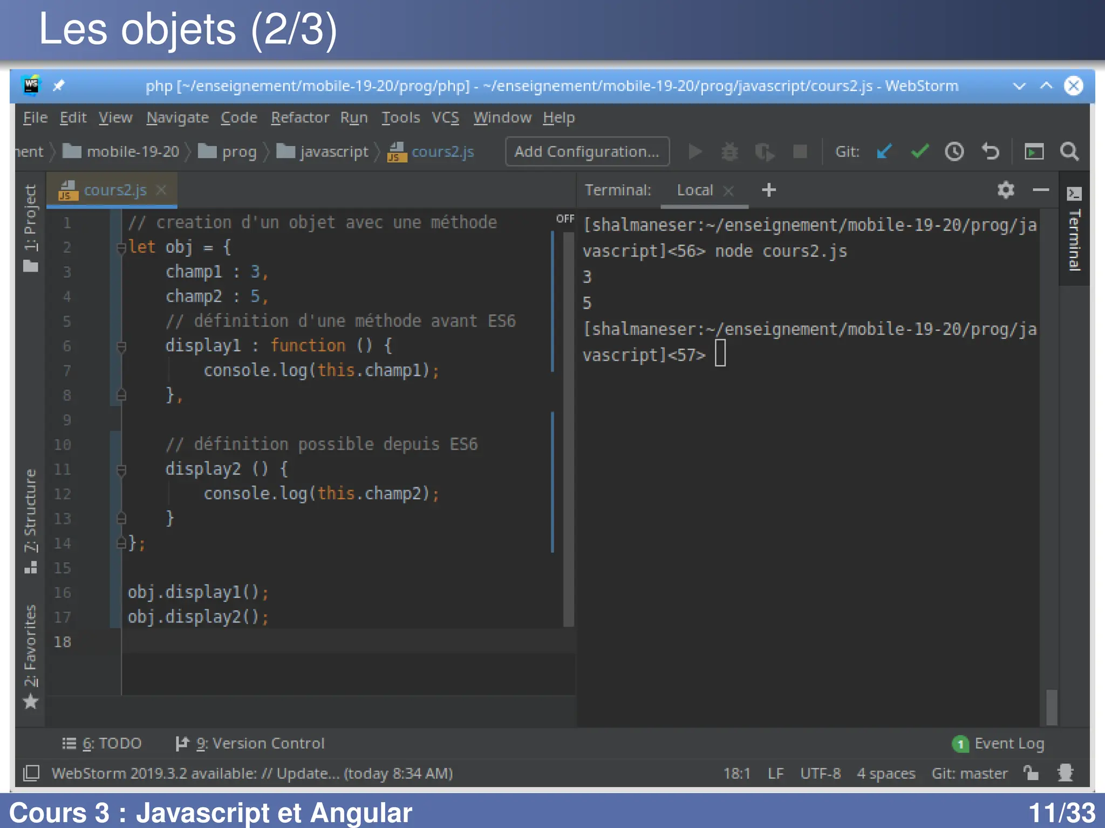Click the inspector hector icon in status bar
The image size is (1105, 828).
click(x=1065, y=773)
